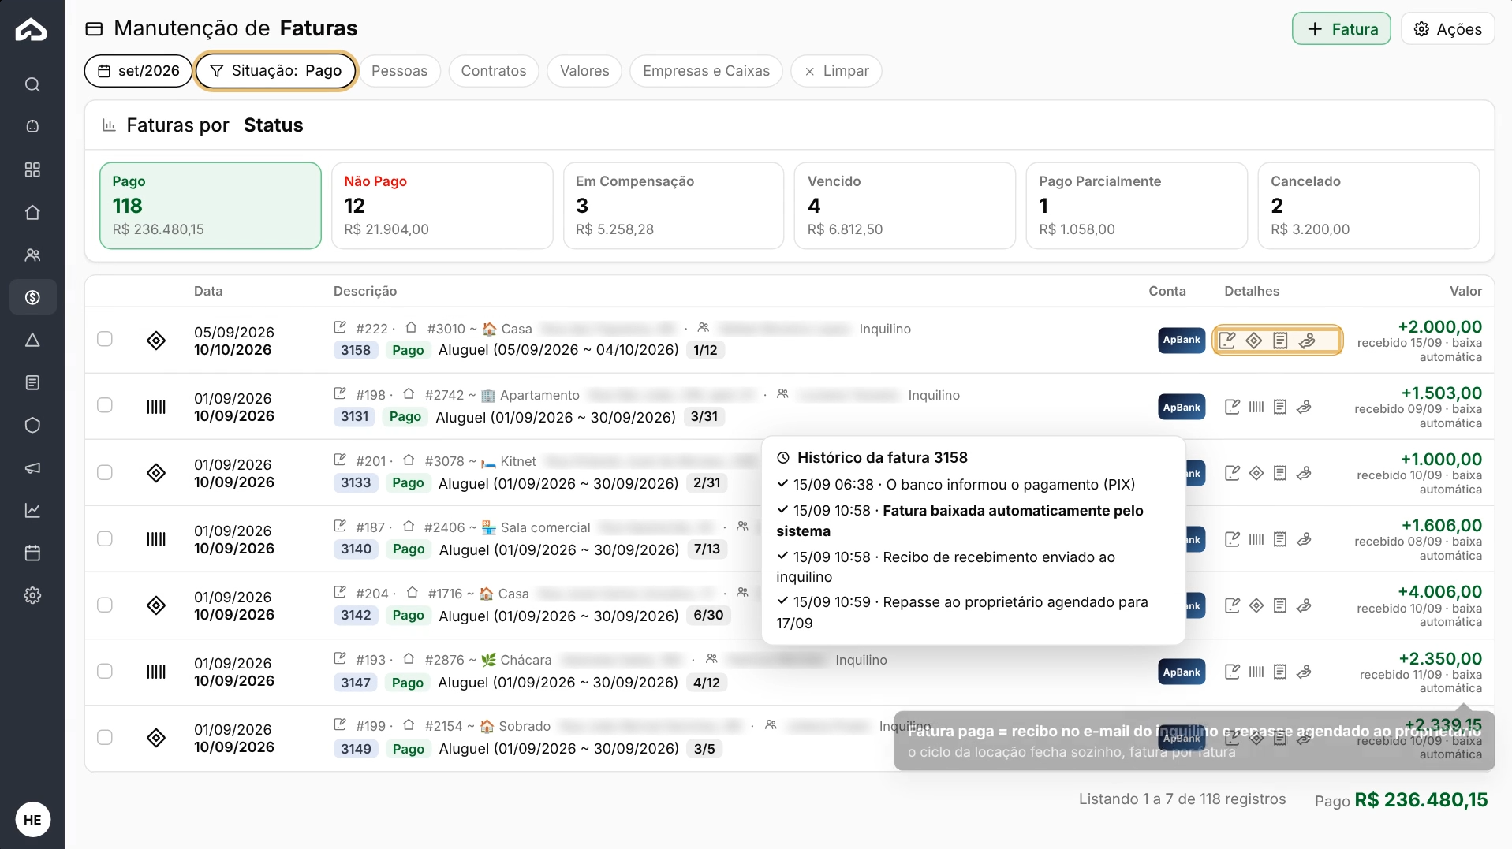The width and height of the screenshot is (1512, 849).
Task: Select the checkbox for invoice 3147
Action: click(x=105, y=671)
